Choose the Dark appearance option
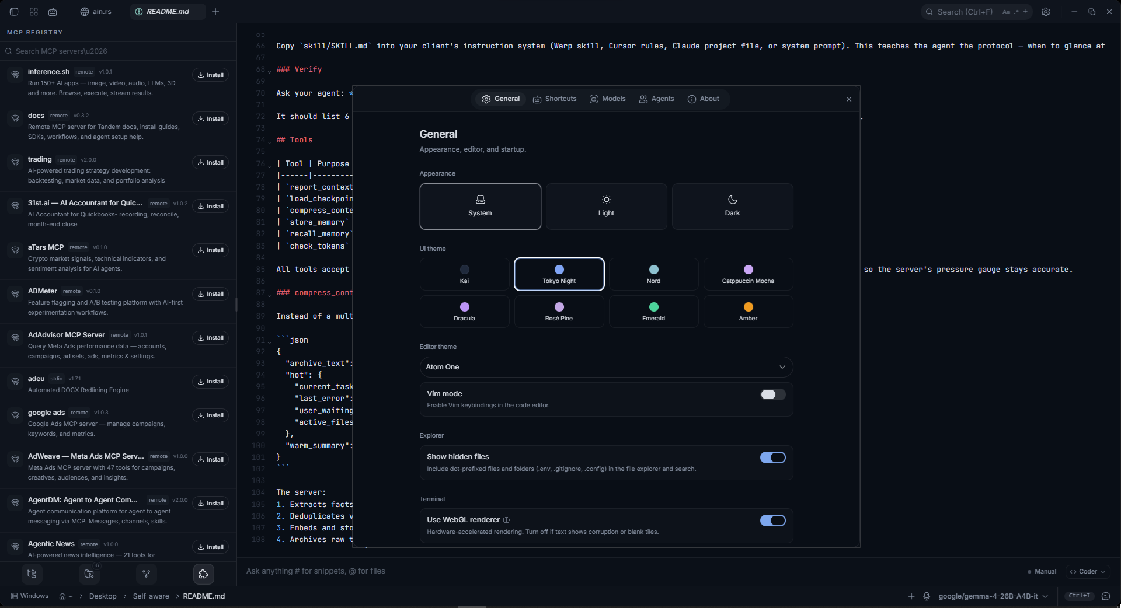 pyautogui.click(x=732, y=207)
